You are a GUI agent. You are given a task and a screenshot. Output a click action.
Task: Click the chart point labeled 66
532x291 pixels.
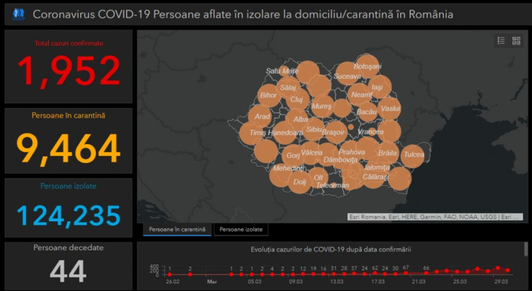(426, 273)
